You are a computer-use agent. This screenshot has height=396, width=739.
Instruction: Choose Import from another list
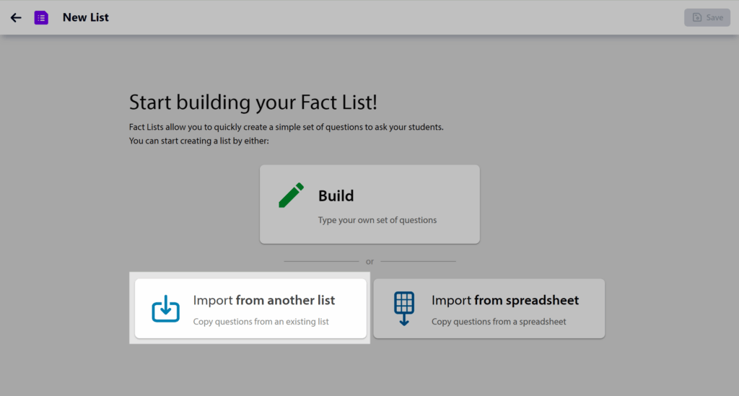point(250,309)
